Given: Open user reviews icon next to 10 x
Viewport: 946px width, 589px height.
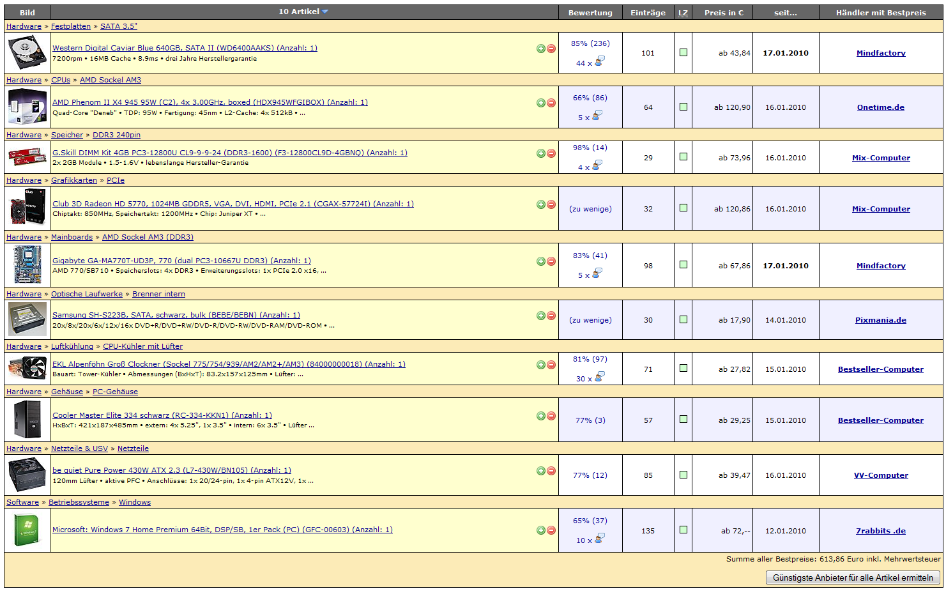Looking at the screenshot, I should pos(599,539).
